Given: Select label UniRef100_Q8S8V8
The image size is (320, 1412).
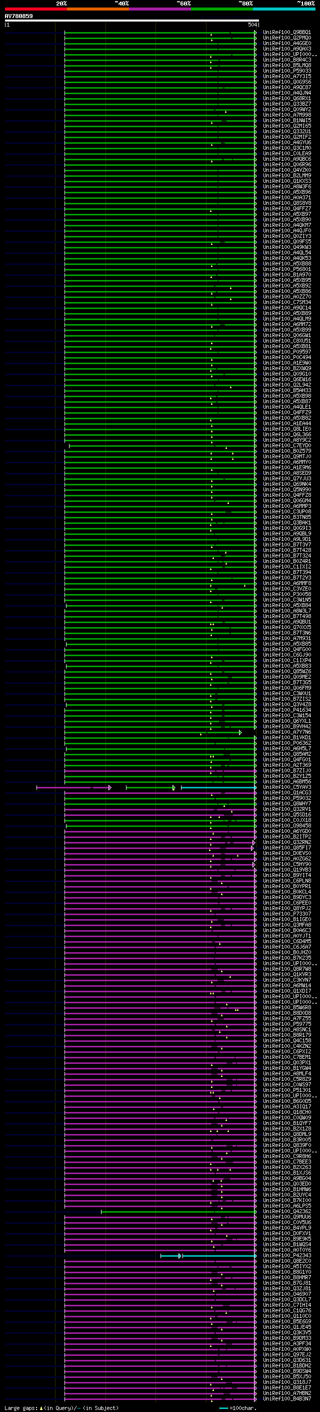Looking at the screenshot, I should tap(286, 203).
